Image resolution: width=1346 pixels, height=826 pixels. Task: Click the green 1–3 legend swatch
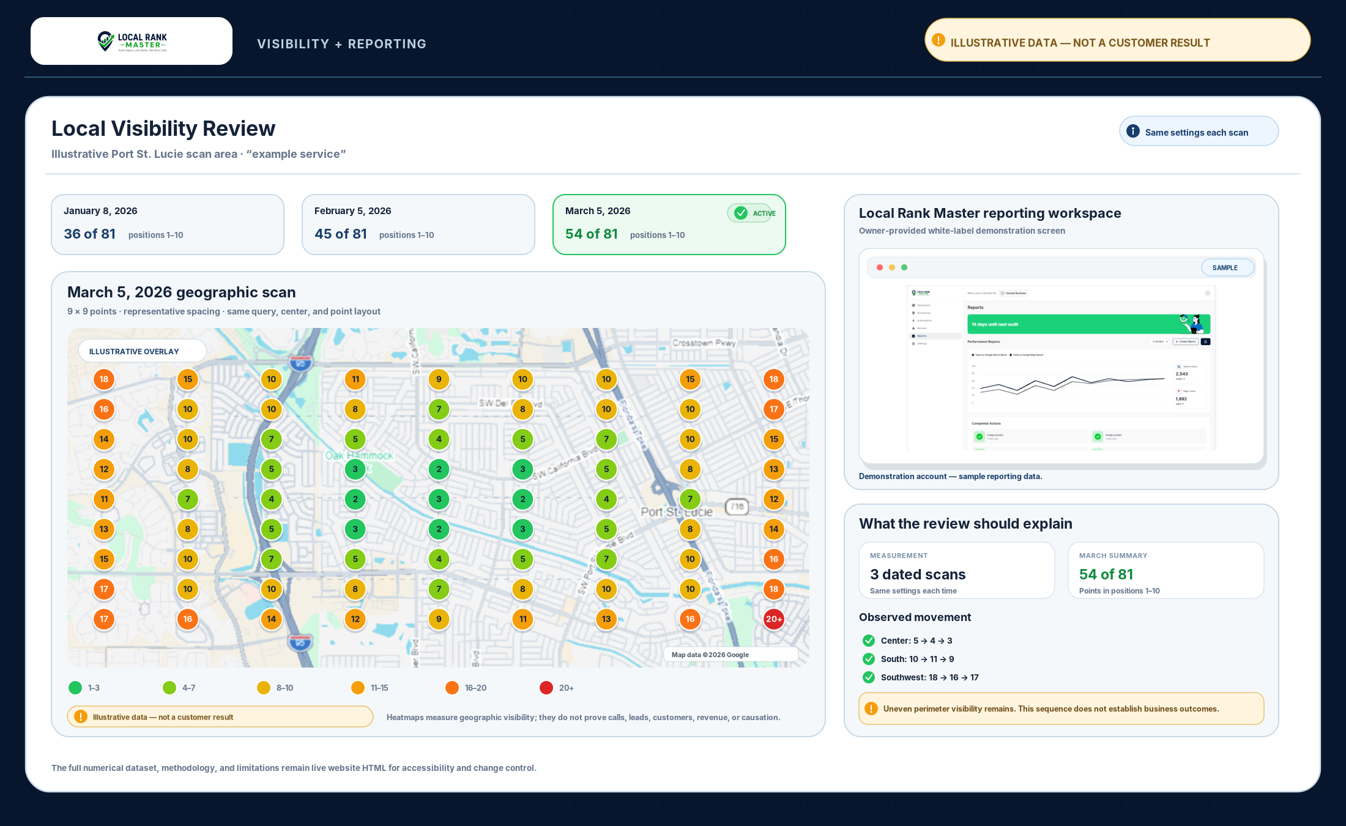[x=75, y=688]
